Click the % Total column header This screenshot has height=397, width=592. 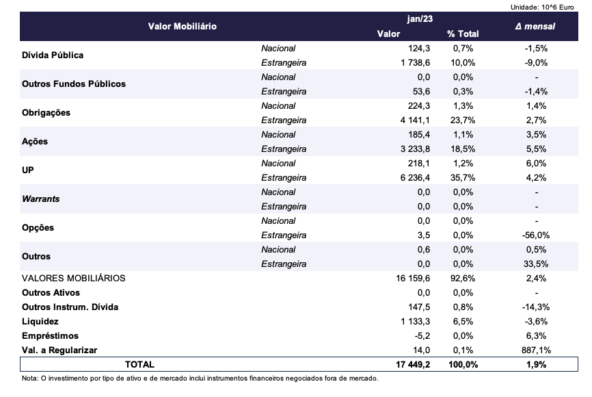[x=463, y=34]
